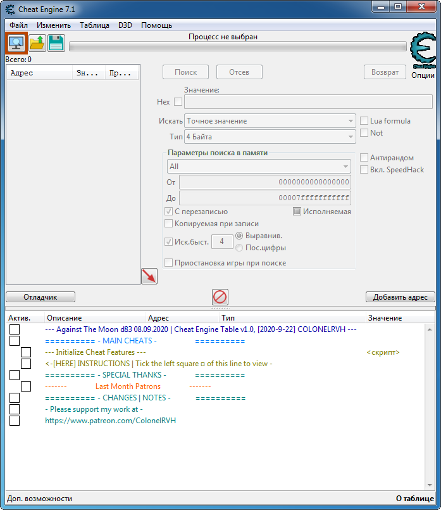Click the Значение input field
Screen dimensions: 441x510
pos(308,102)
